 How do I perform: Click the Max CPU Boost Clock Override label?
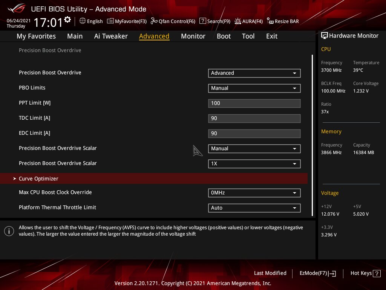55,192
